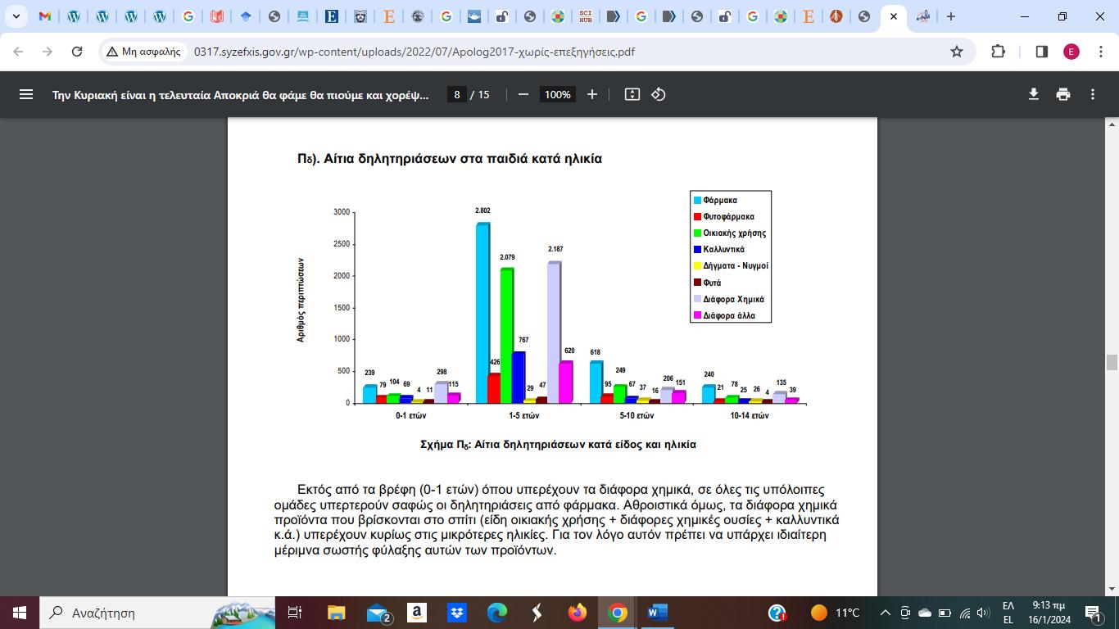
Task: Click the vertical scrollbar thumb
Action: pos(1112,363)
